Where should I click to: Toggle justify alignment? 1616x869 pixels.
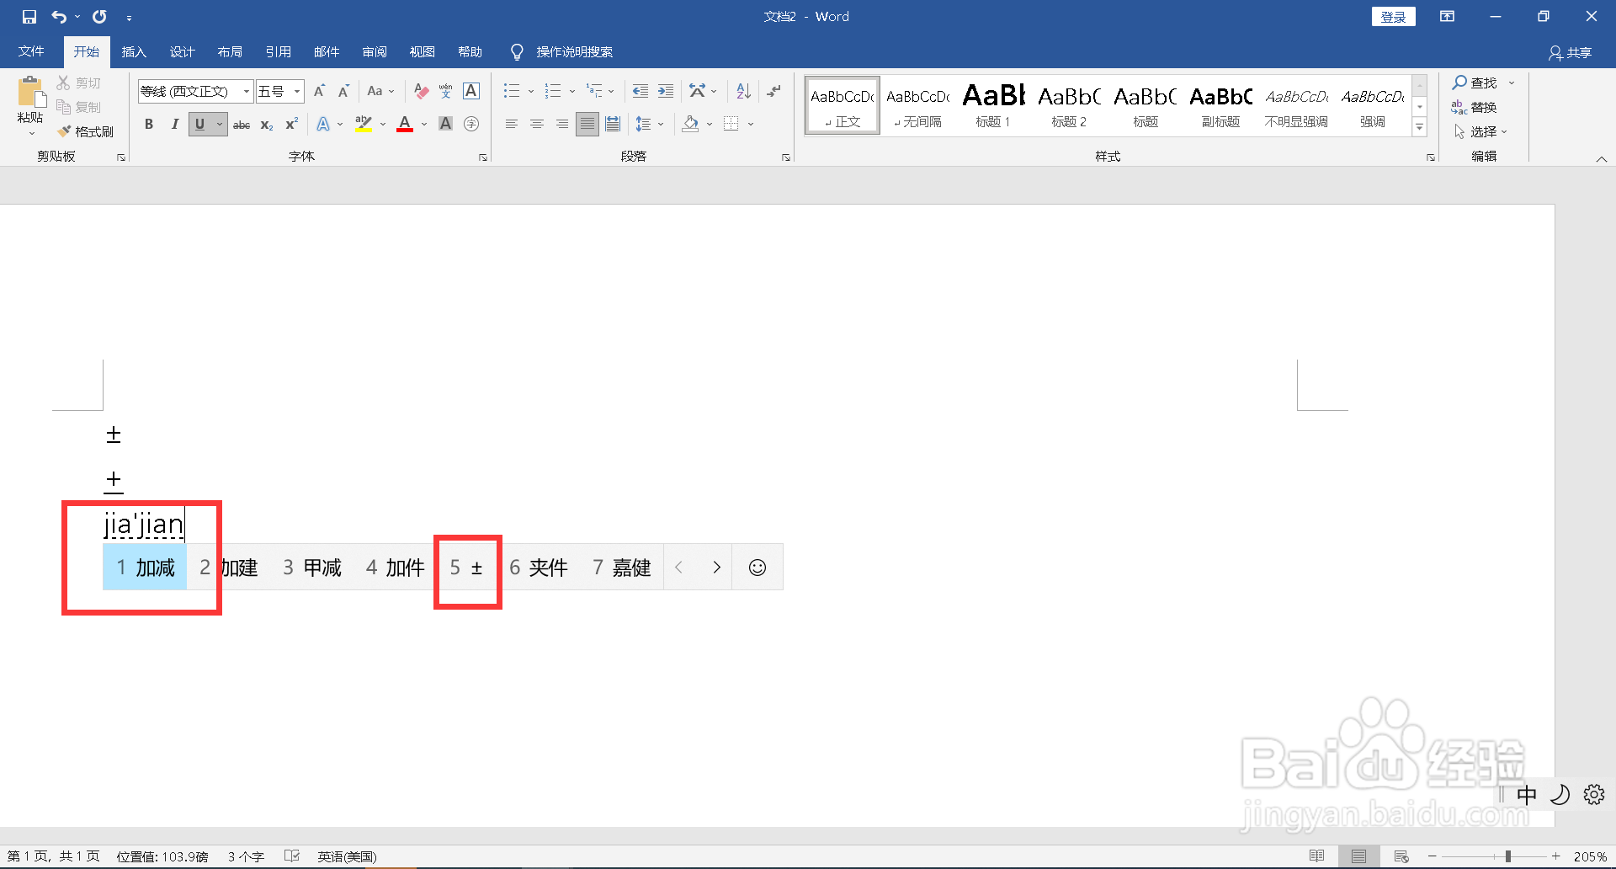(587, 125)
